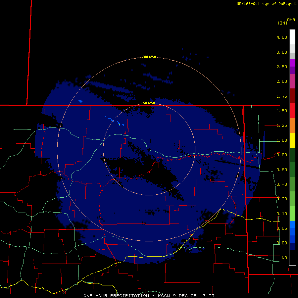The height and width of the screenshot is (298, 298).
Task: Click the 0.05 legend value
Action: pos(282,228)
